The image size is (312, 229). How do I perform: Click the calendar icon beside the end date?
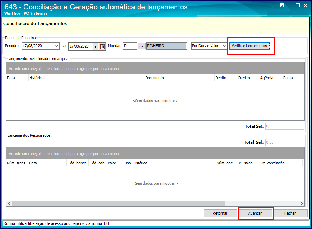pos(102,46)
